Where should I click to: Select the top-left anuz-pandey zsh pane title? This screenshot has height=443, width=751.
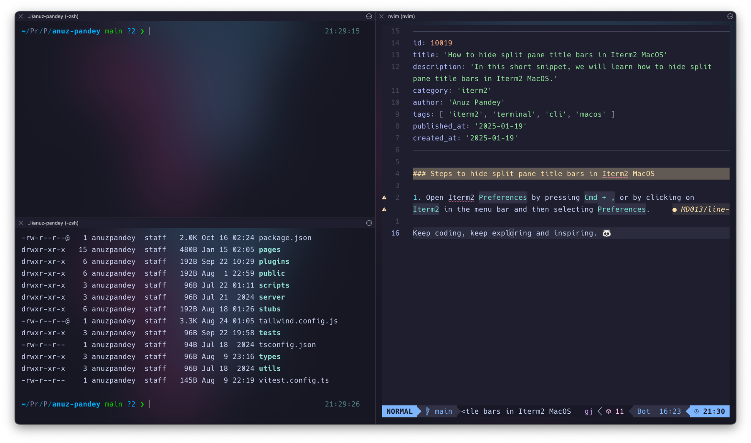[x=53, y=16]
